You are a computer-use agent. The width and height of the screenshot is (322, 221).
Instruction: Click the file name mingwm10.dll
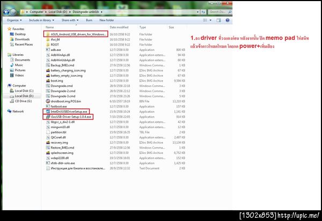[x=60, y=127]
